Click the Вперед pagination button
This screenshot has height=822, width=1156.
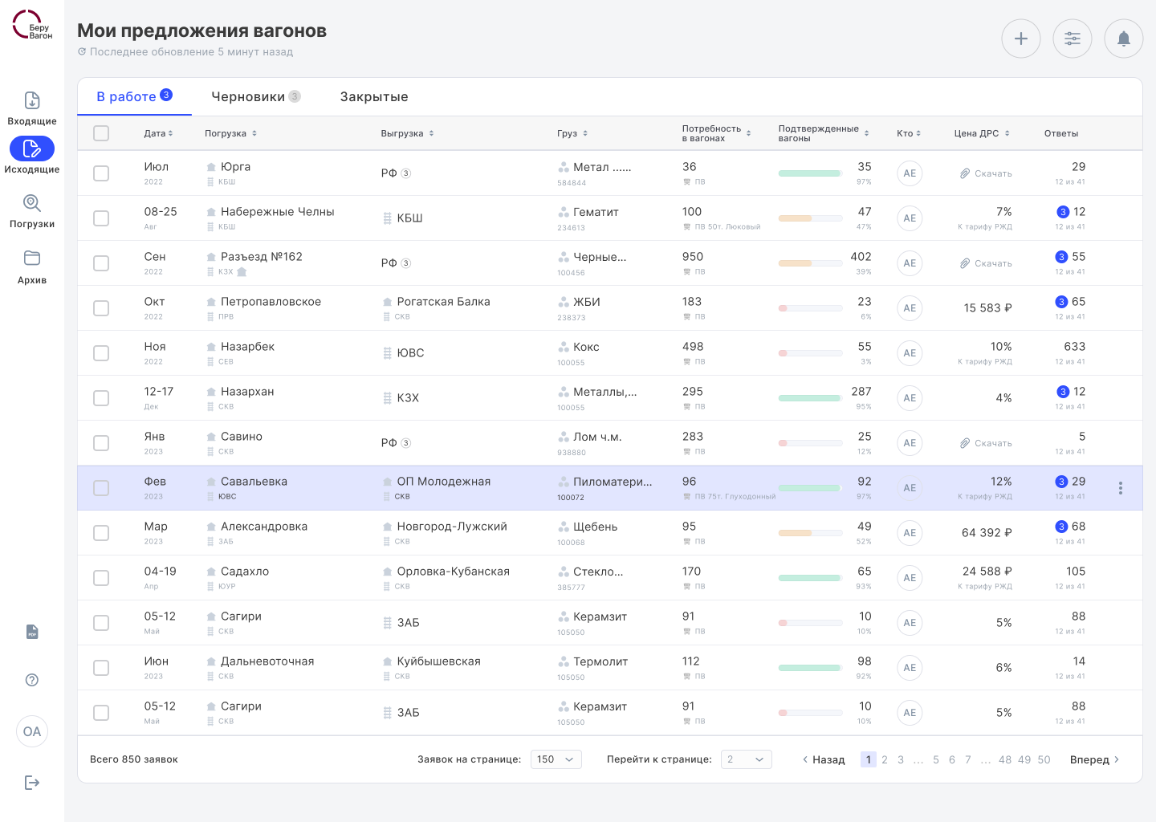pos(1094,759)
